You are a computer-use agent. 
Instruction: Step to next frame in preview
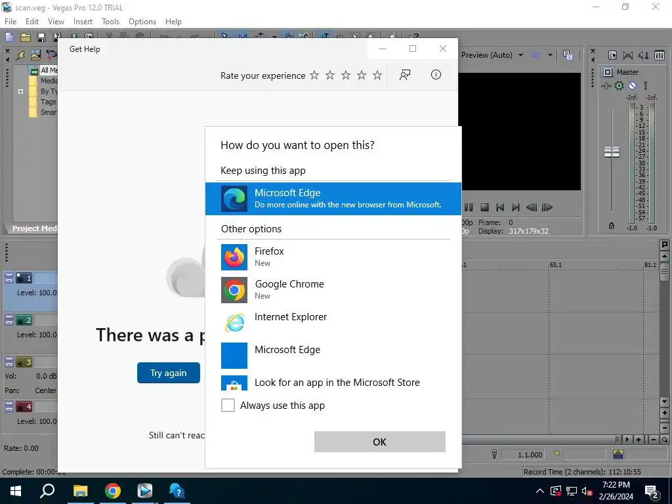[x=547, y=207]
